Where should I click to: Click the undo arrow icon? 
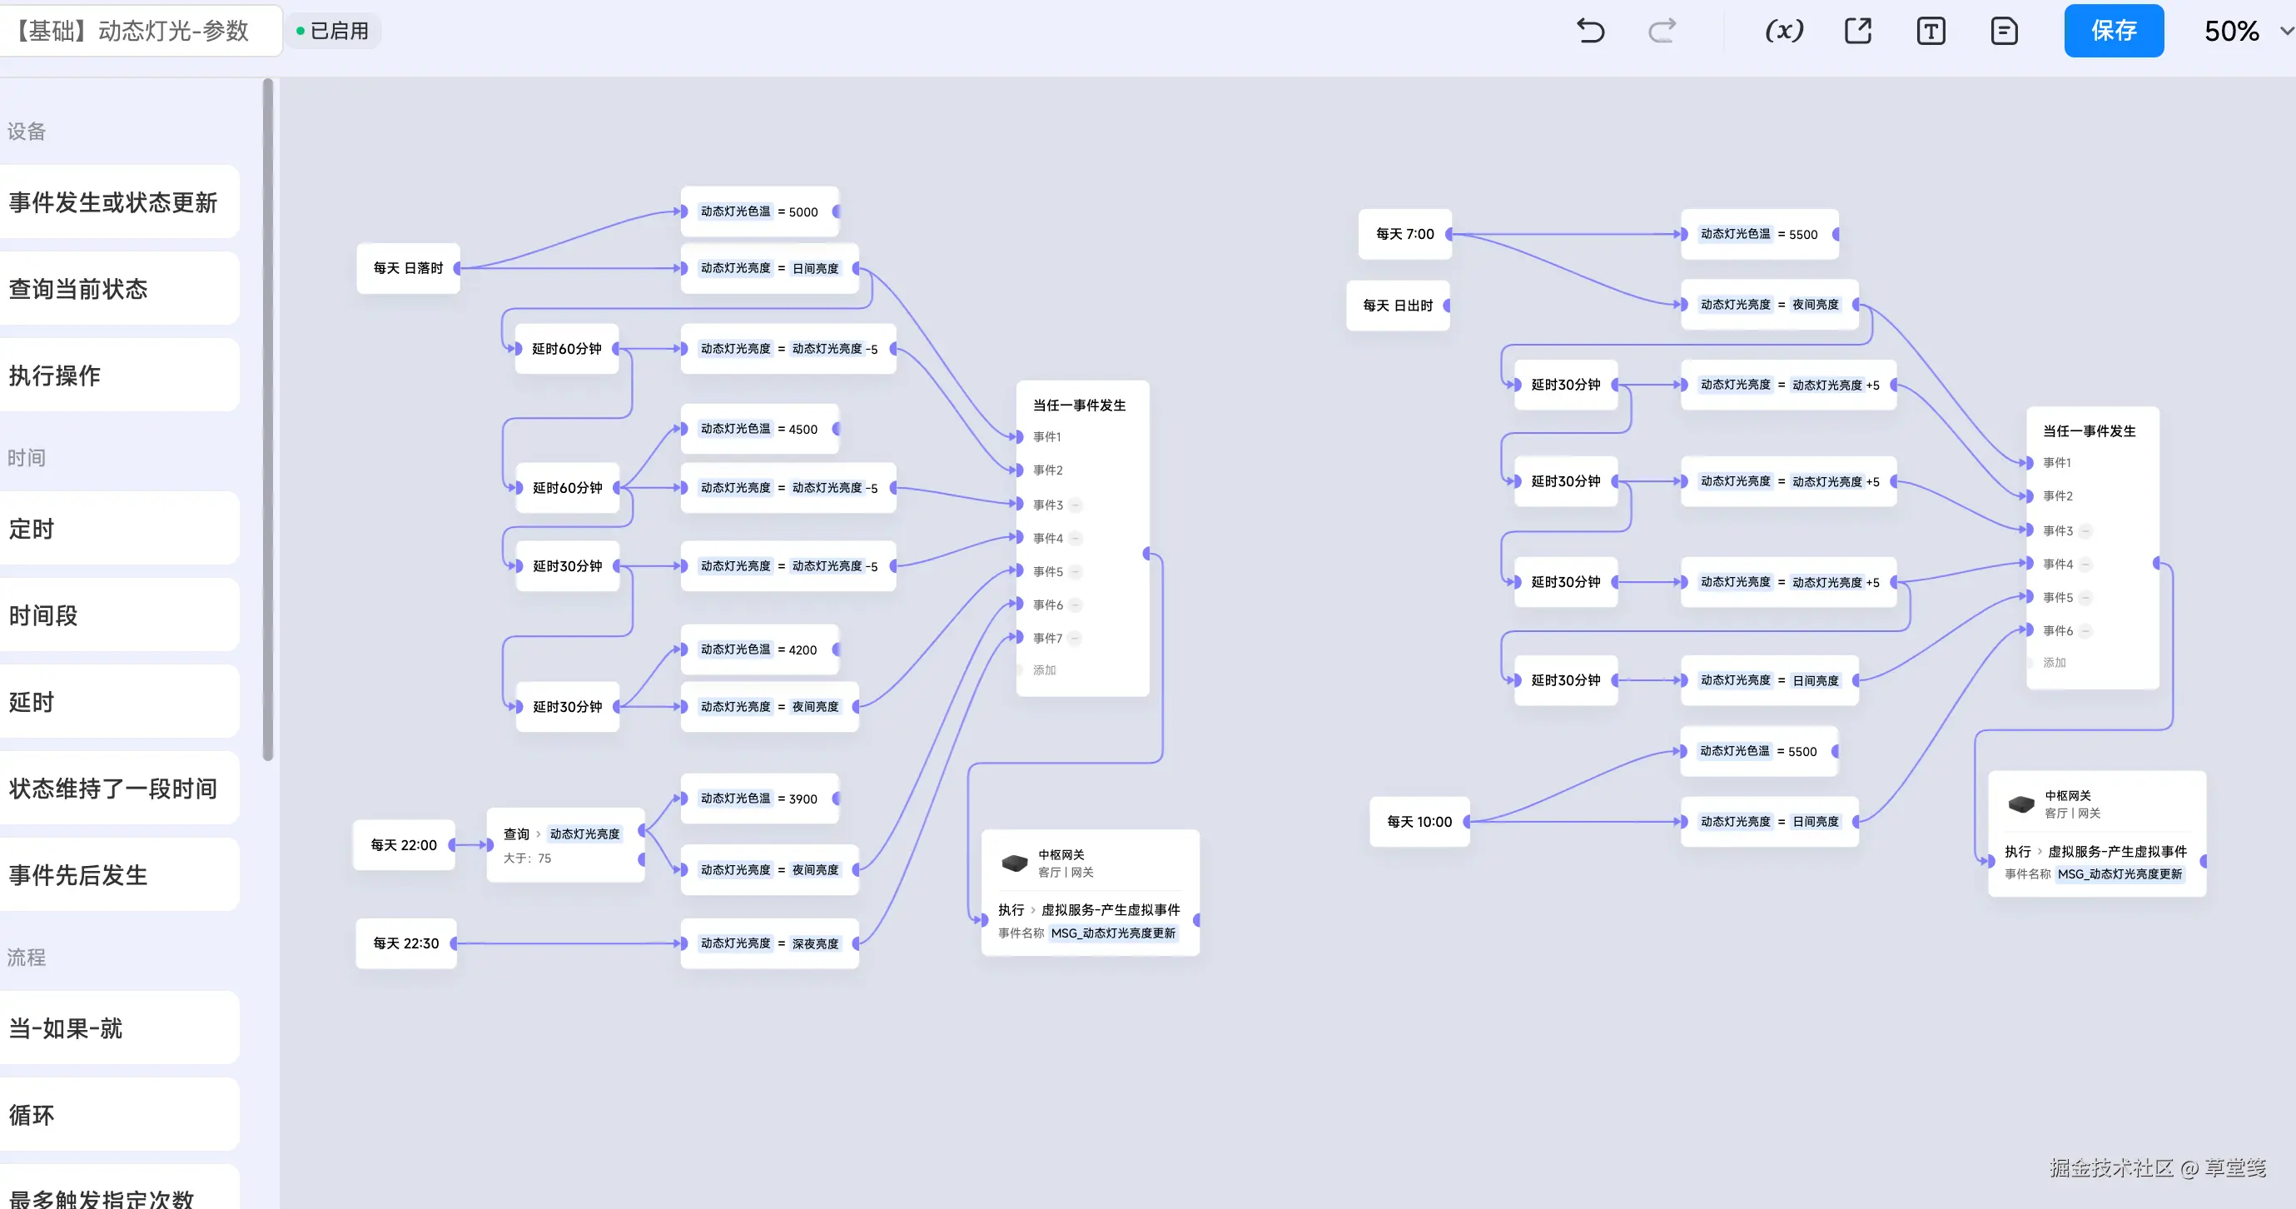pos(1590,31)
